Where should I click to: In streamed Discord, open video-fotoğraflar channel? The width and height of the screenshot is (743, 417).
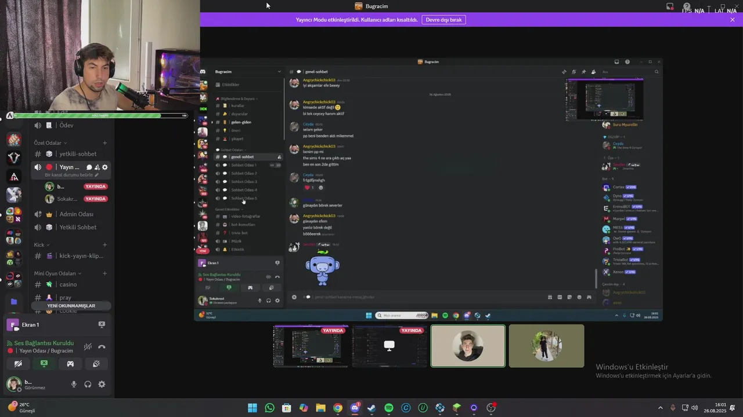coord(248,217)
